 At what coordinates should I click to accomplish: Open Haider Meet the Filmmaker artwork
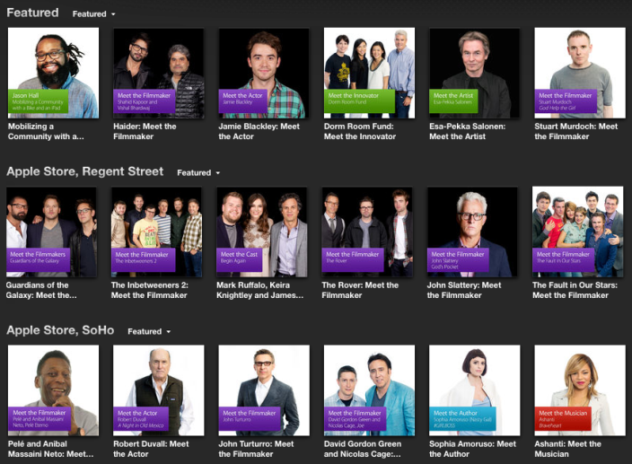[158, 73]
